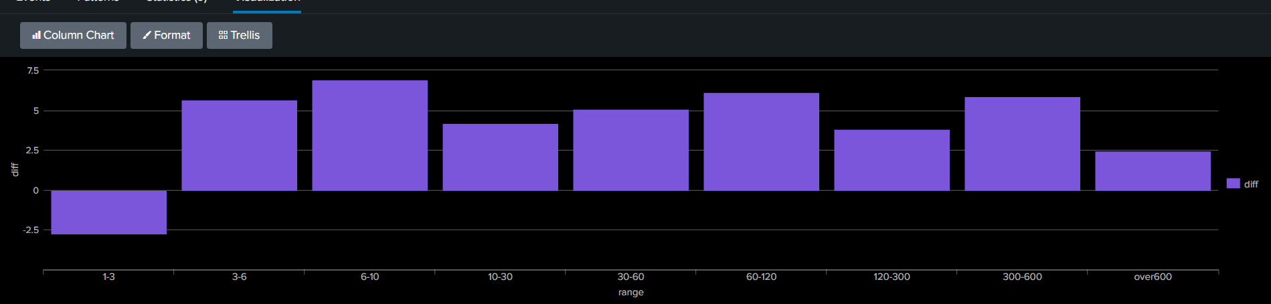Click the diff legend color swatch
Viewport: 1271px width, 304px height.
[1233, 183]
